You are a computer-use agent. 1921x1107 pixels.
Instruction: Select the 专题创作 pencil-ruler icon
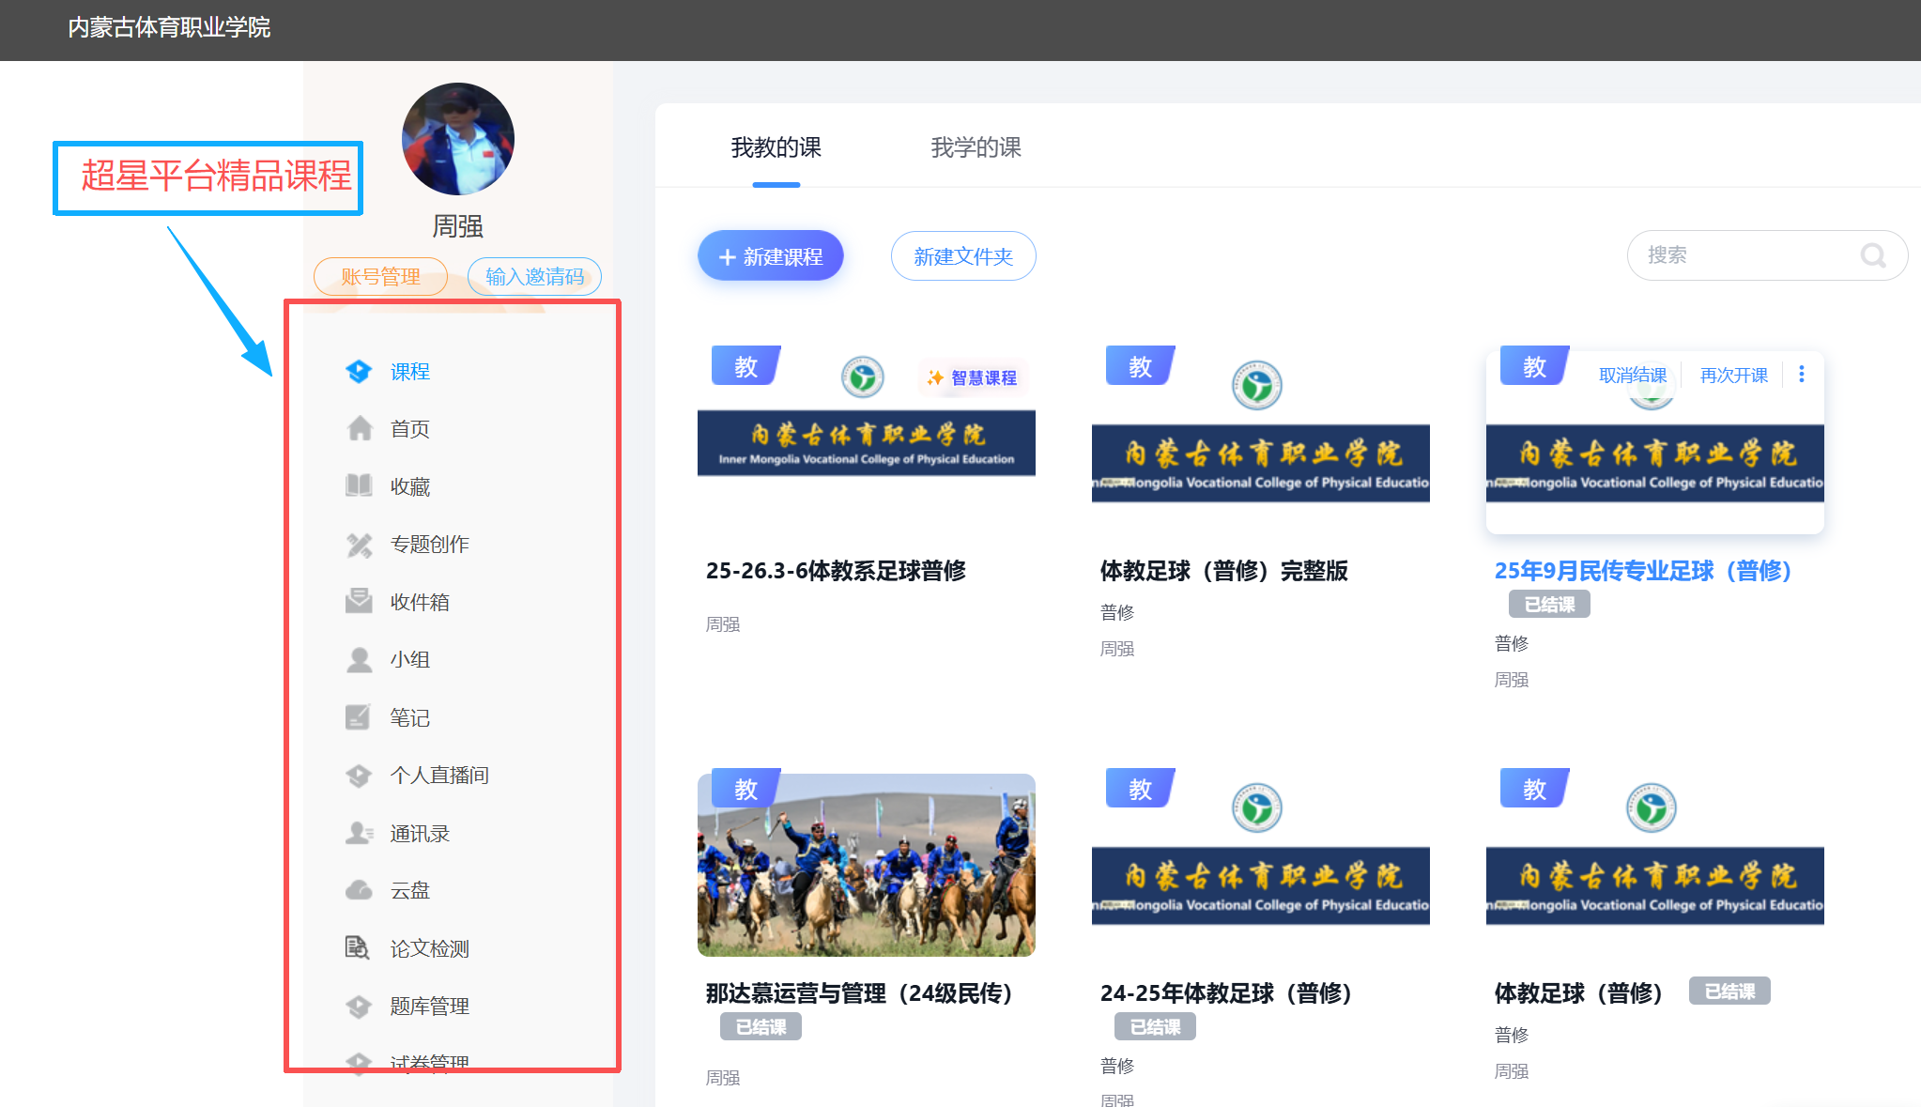click(359, 545)
